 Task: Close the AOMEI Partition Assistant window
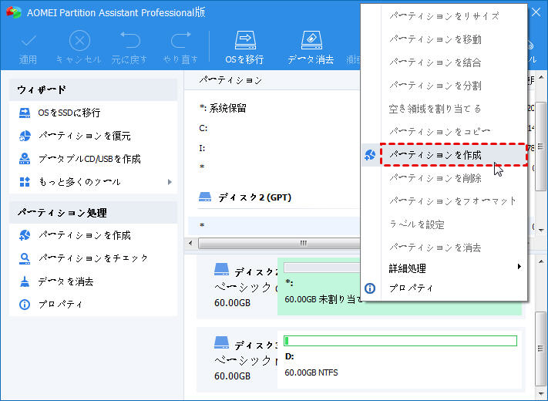pos(536,12)
